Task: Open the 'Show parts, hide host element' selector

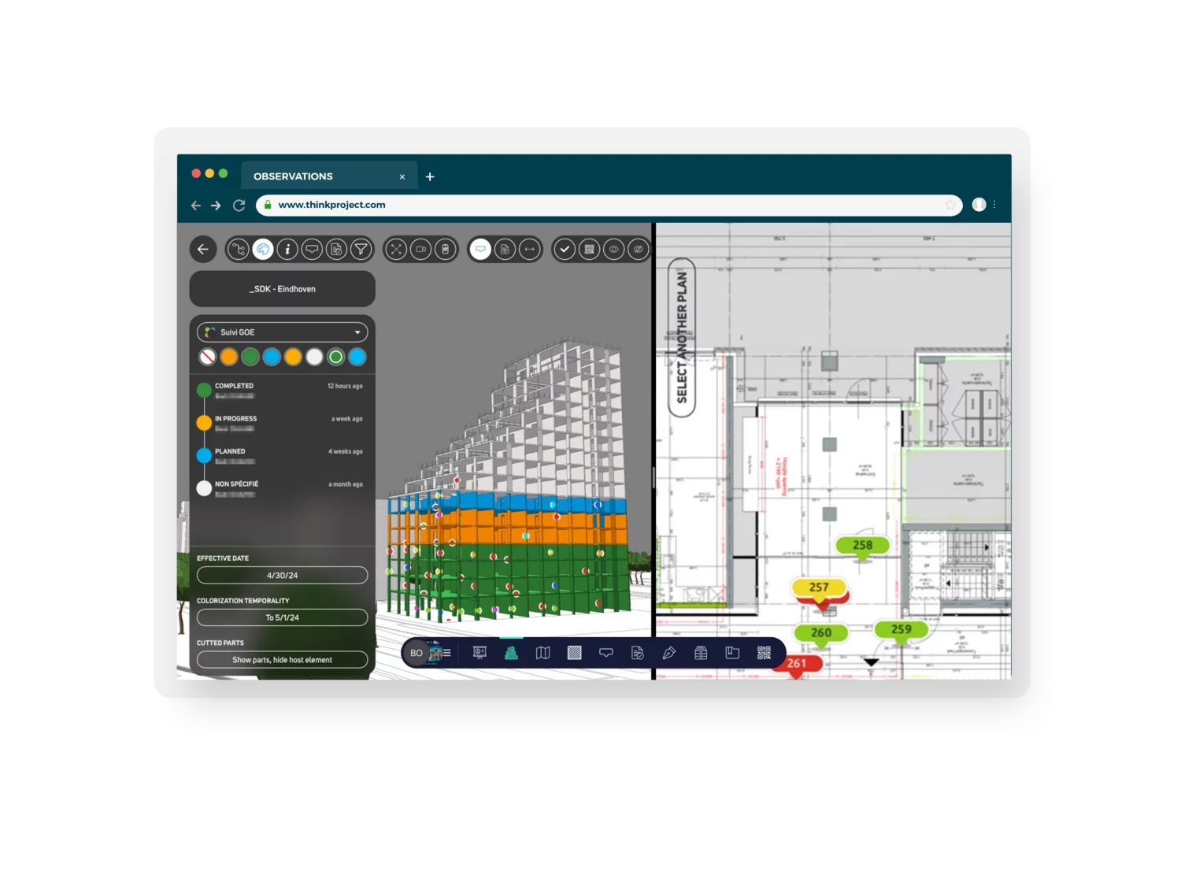Action: click(283, 660)
